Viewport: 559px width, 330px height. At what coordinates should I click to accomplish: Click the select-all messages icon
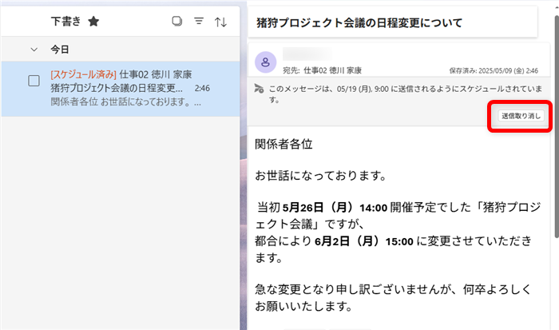click(x=177, y=22)
